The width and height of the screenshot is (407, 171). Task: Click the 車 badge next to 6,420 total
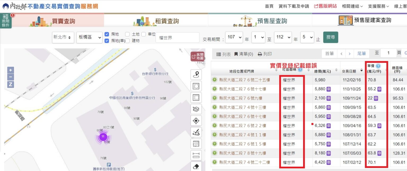[329, 162]
